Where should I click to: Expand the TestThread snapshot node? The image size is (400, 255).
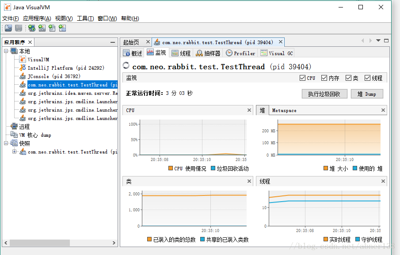coord(15,152)
